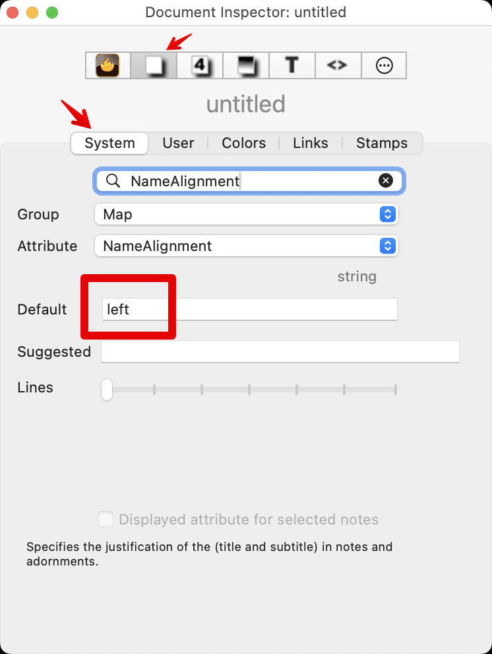Clear the NameAlignment search text
Viewport: 492px width, 654px height.
point(386,181)
